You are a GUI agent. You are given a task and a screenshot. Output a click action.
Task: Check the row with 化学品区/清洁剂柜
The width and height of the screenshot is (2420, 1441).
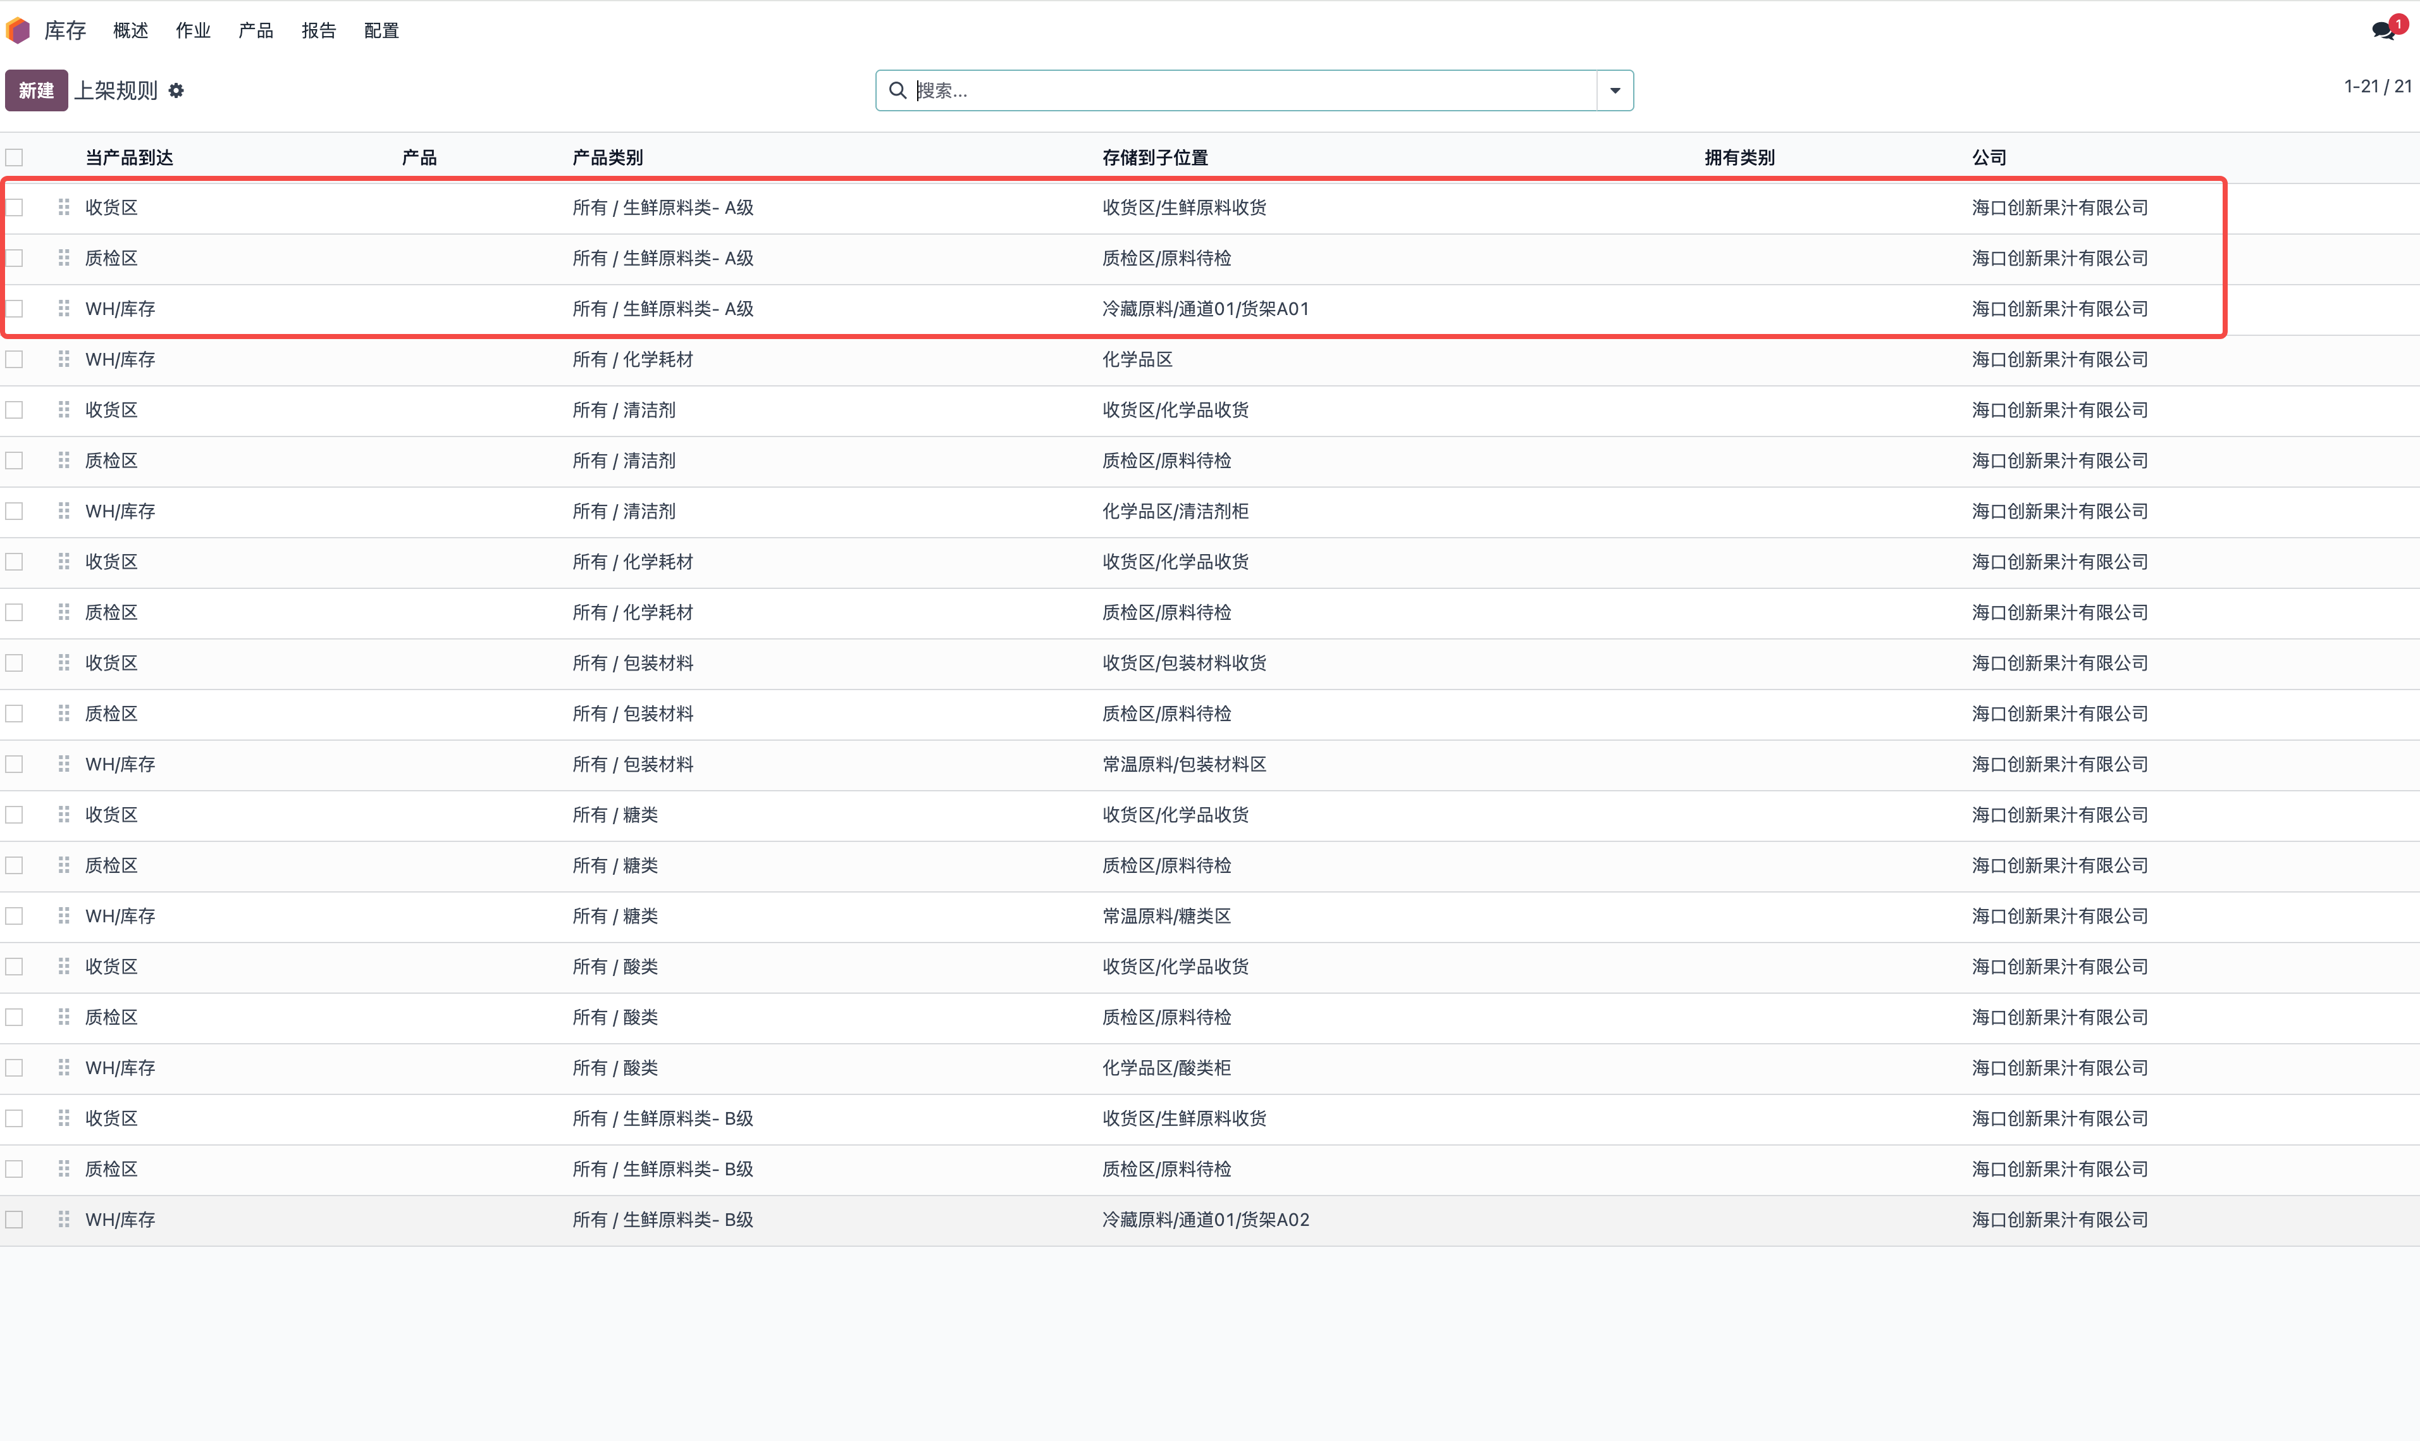15,510
